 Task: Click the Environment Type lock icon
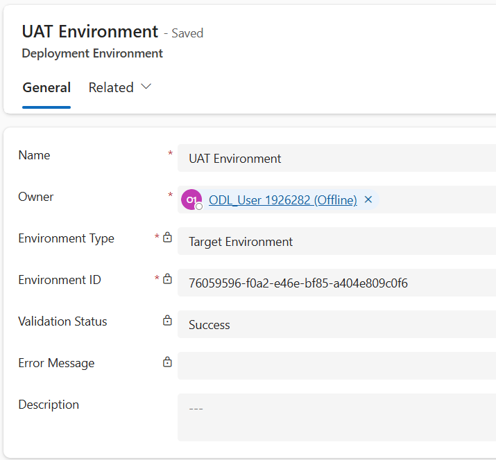(x=167, y=237)
